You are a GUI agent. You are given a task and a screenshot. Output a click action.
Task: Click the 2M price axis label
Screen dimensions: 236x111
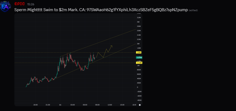tap(138, 44)
